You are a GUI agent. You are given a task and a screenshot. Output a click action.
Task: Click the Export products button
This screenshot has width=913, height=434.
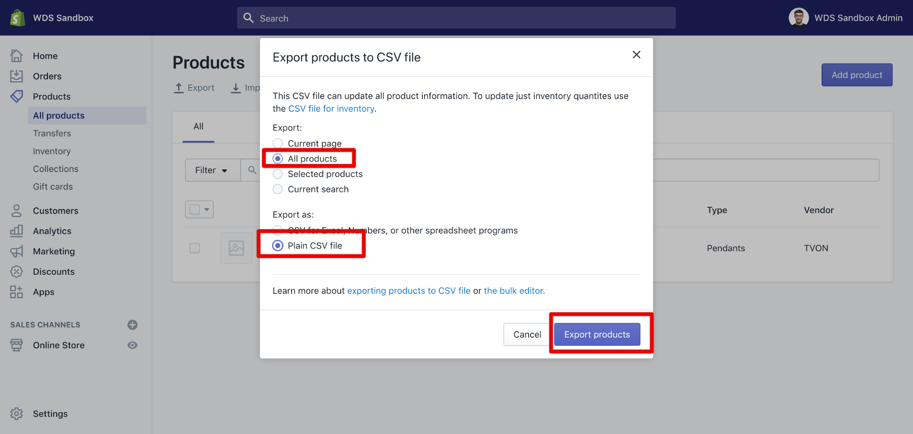[x=596, y=334]
